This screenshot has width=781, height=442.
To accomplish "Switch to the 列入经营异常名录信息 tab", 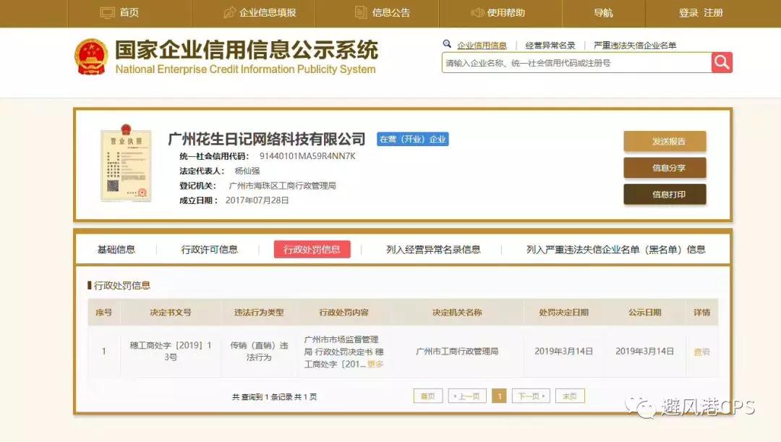I will coord(433,250).
